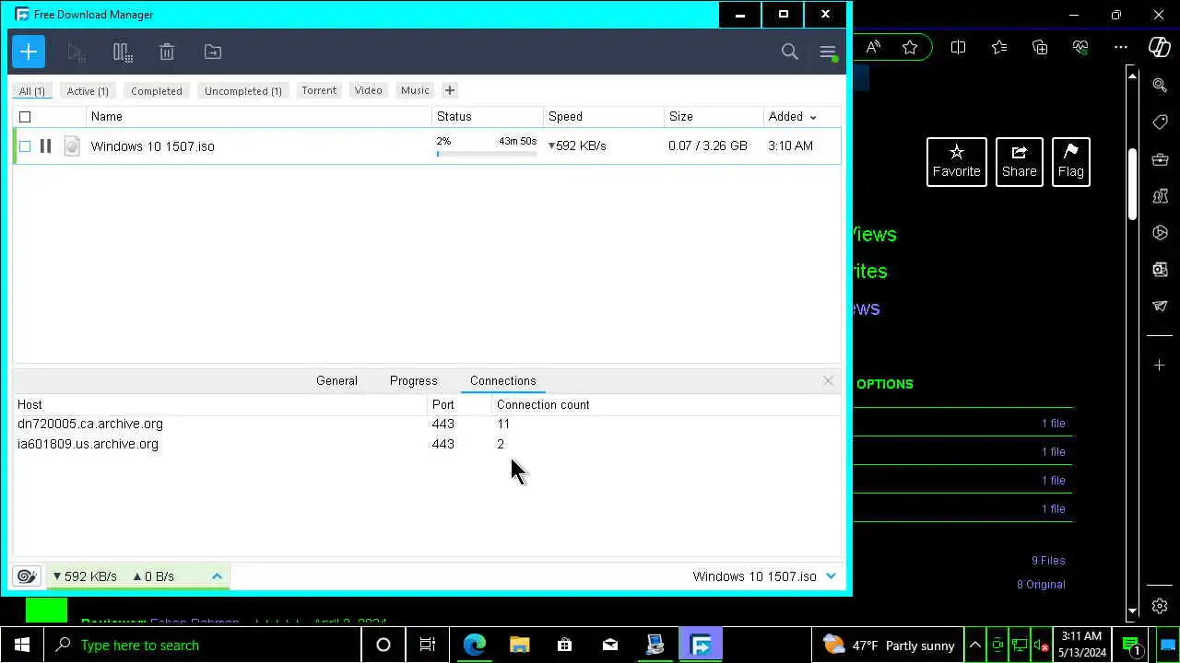Click the Share button in browser

[1019, 162]
